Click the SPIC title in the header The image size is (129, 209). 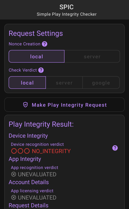(x=67, y=7)
